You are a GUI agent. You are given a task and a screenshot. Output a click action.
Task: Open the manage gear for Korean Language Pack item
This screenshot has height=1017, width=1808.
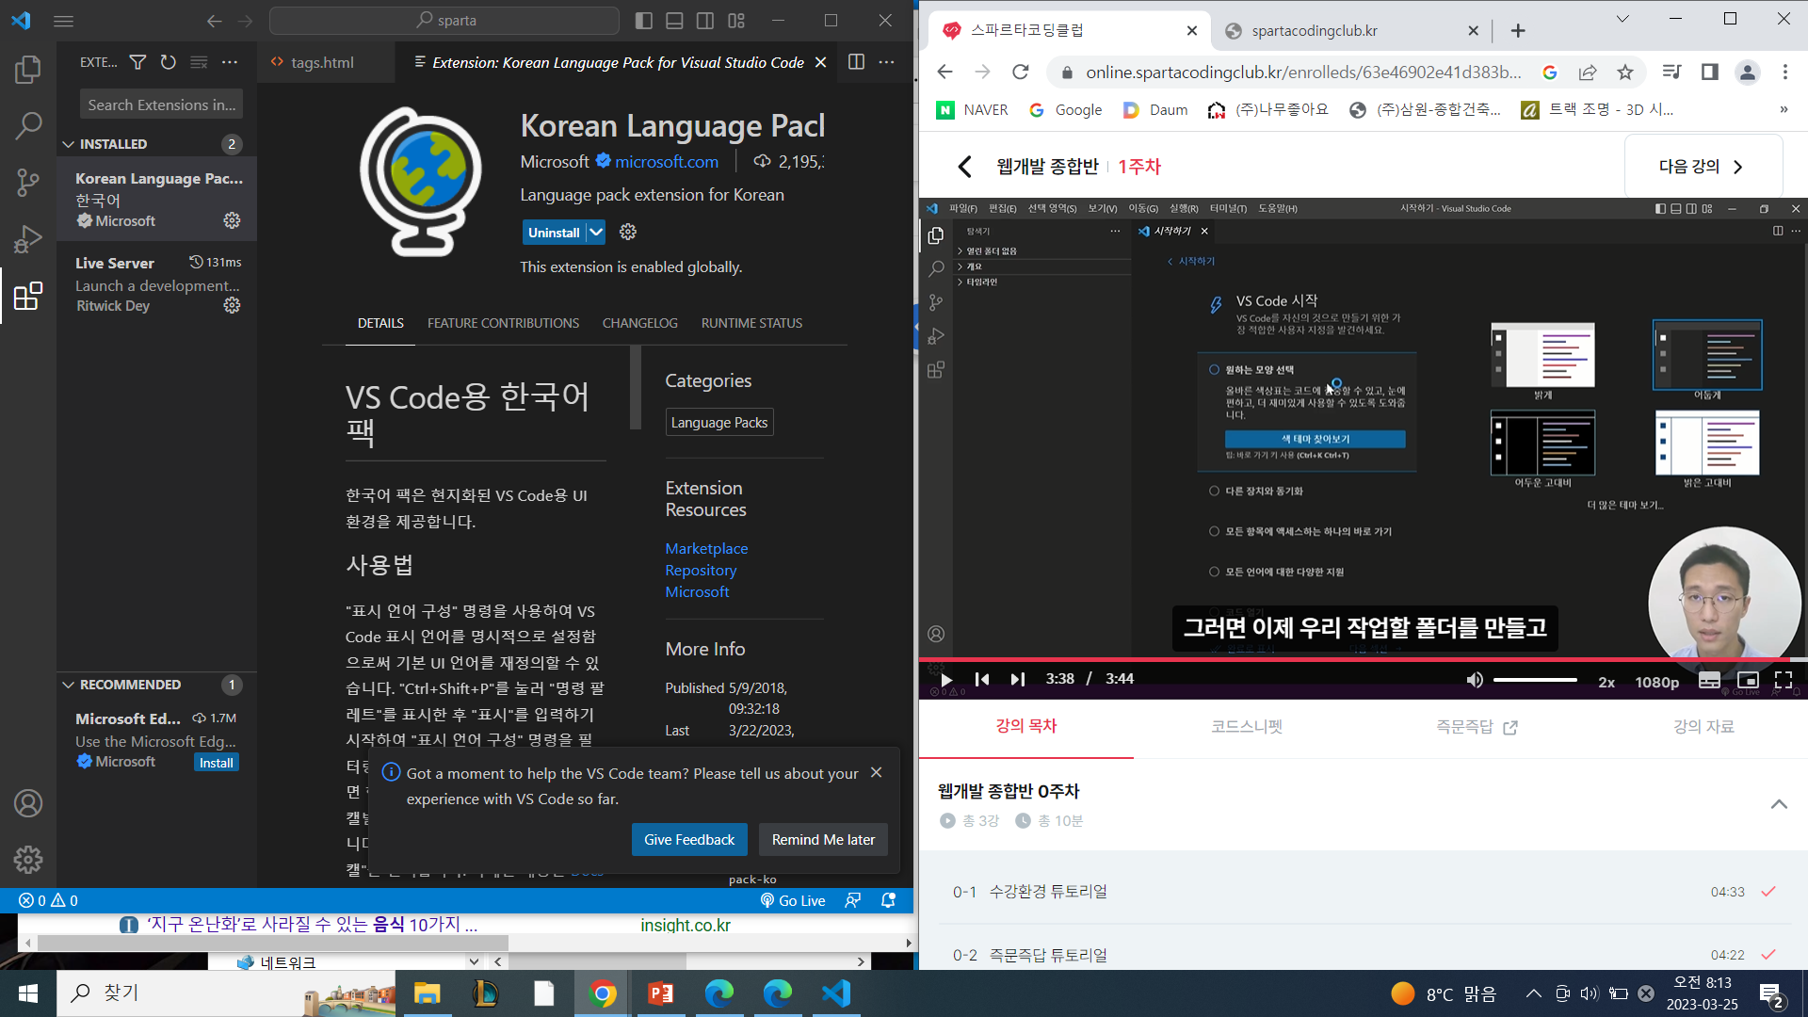pyautogui.click(x=232, y=220)
